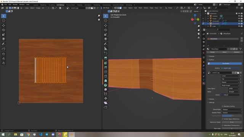Expand the Preview panel

click(211, 56)
